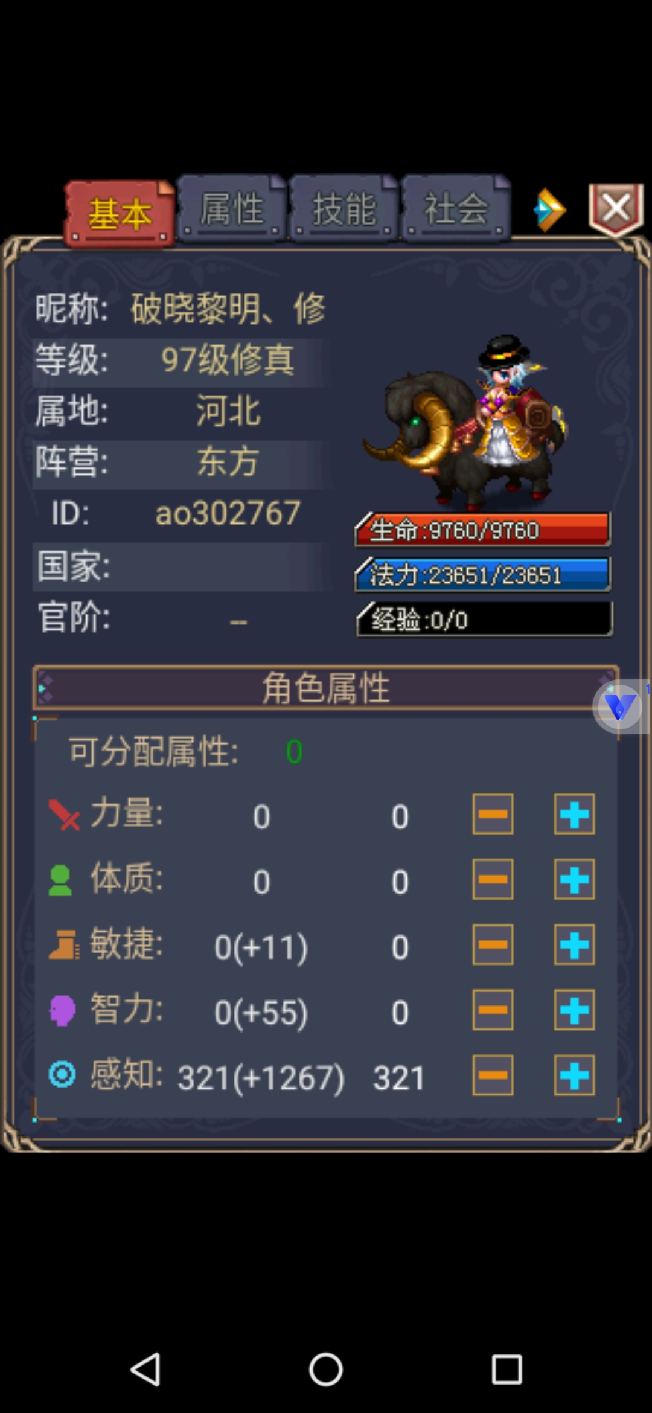Tap the plus icon for 敏捷
The height and width of the screenshot is (1413, 652).
click(574, 944)
